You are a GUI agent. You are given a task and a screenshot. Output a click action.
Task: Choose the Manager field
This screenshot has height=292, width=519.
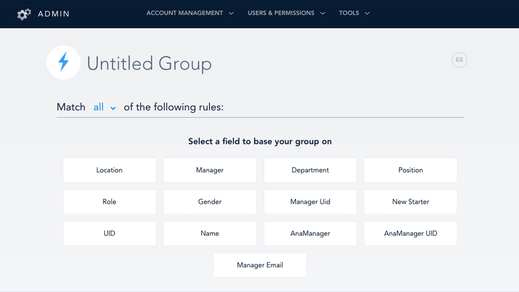[x=210, y=170]
